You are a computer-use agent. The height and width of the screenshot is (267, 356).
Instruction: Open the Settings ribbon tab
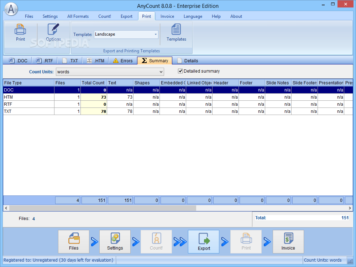click(50, 16)
